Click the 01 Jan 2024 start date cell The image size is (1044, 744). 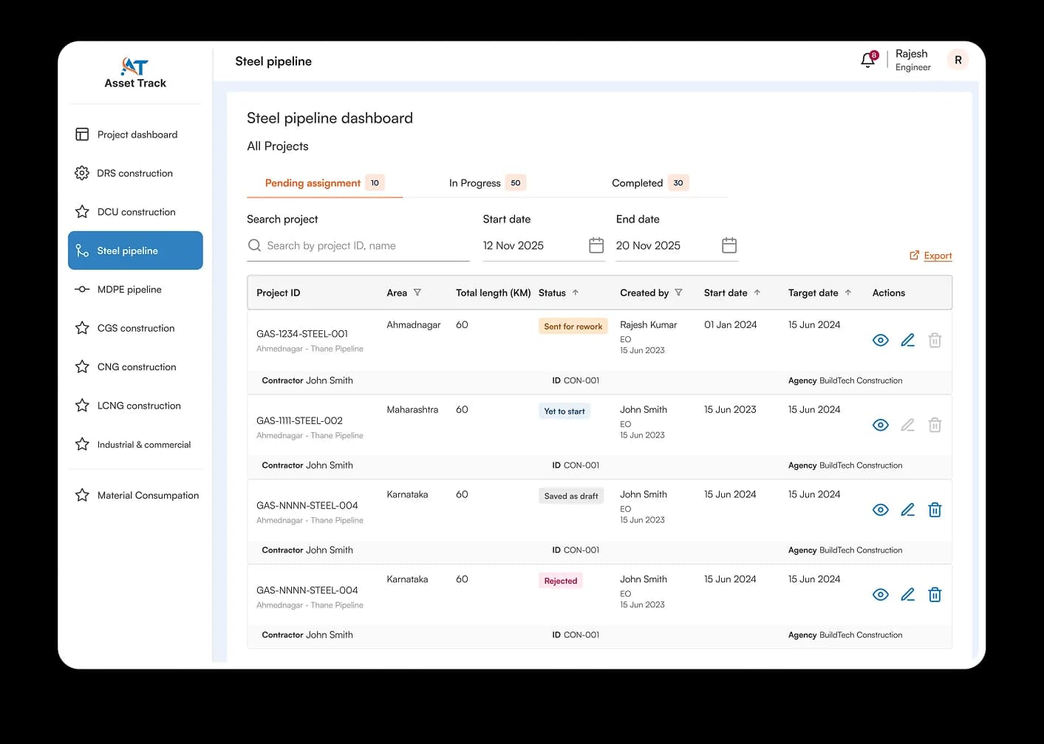click(x=730, y=325)
